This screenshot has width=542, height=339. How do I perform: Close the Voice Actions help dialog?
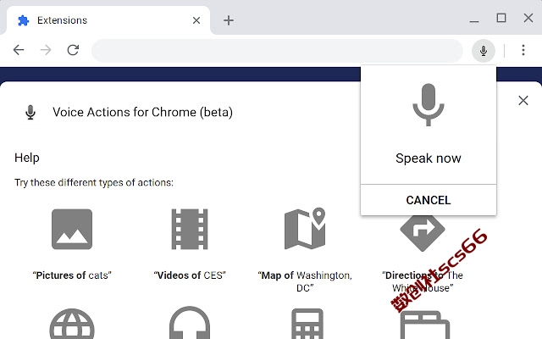[523, 101]
